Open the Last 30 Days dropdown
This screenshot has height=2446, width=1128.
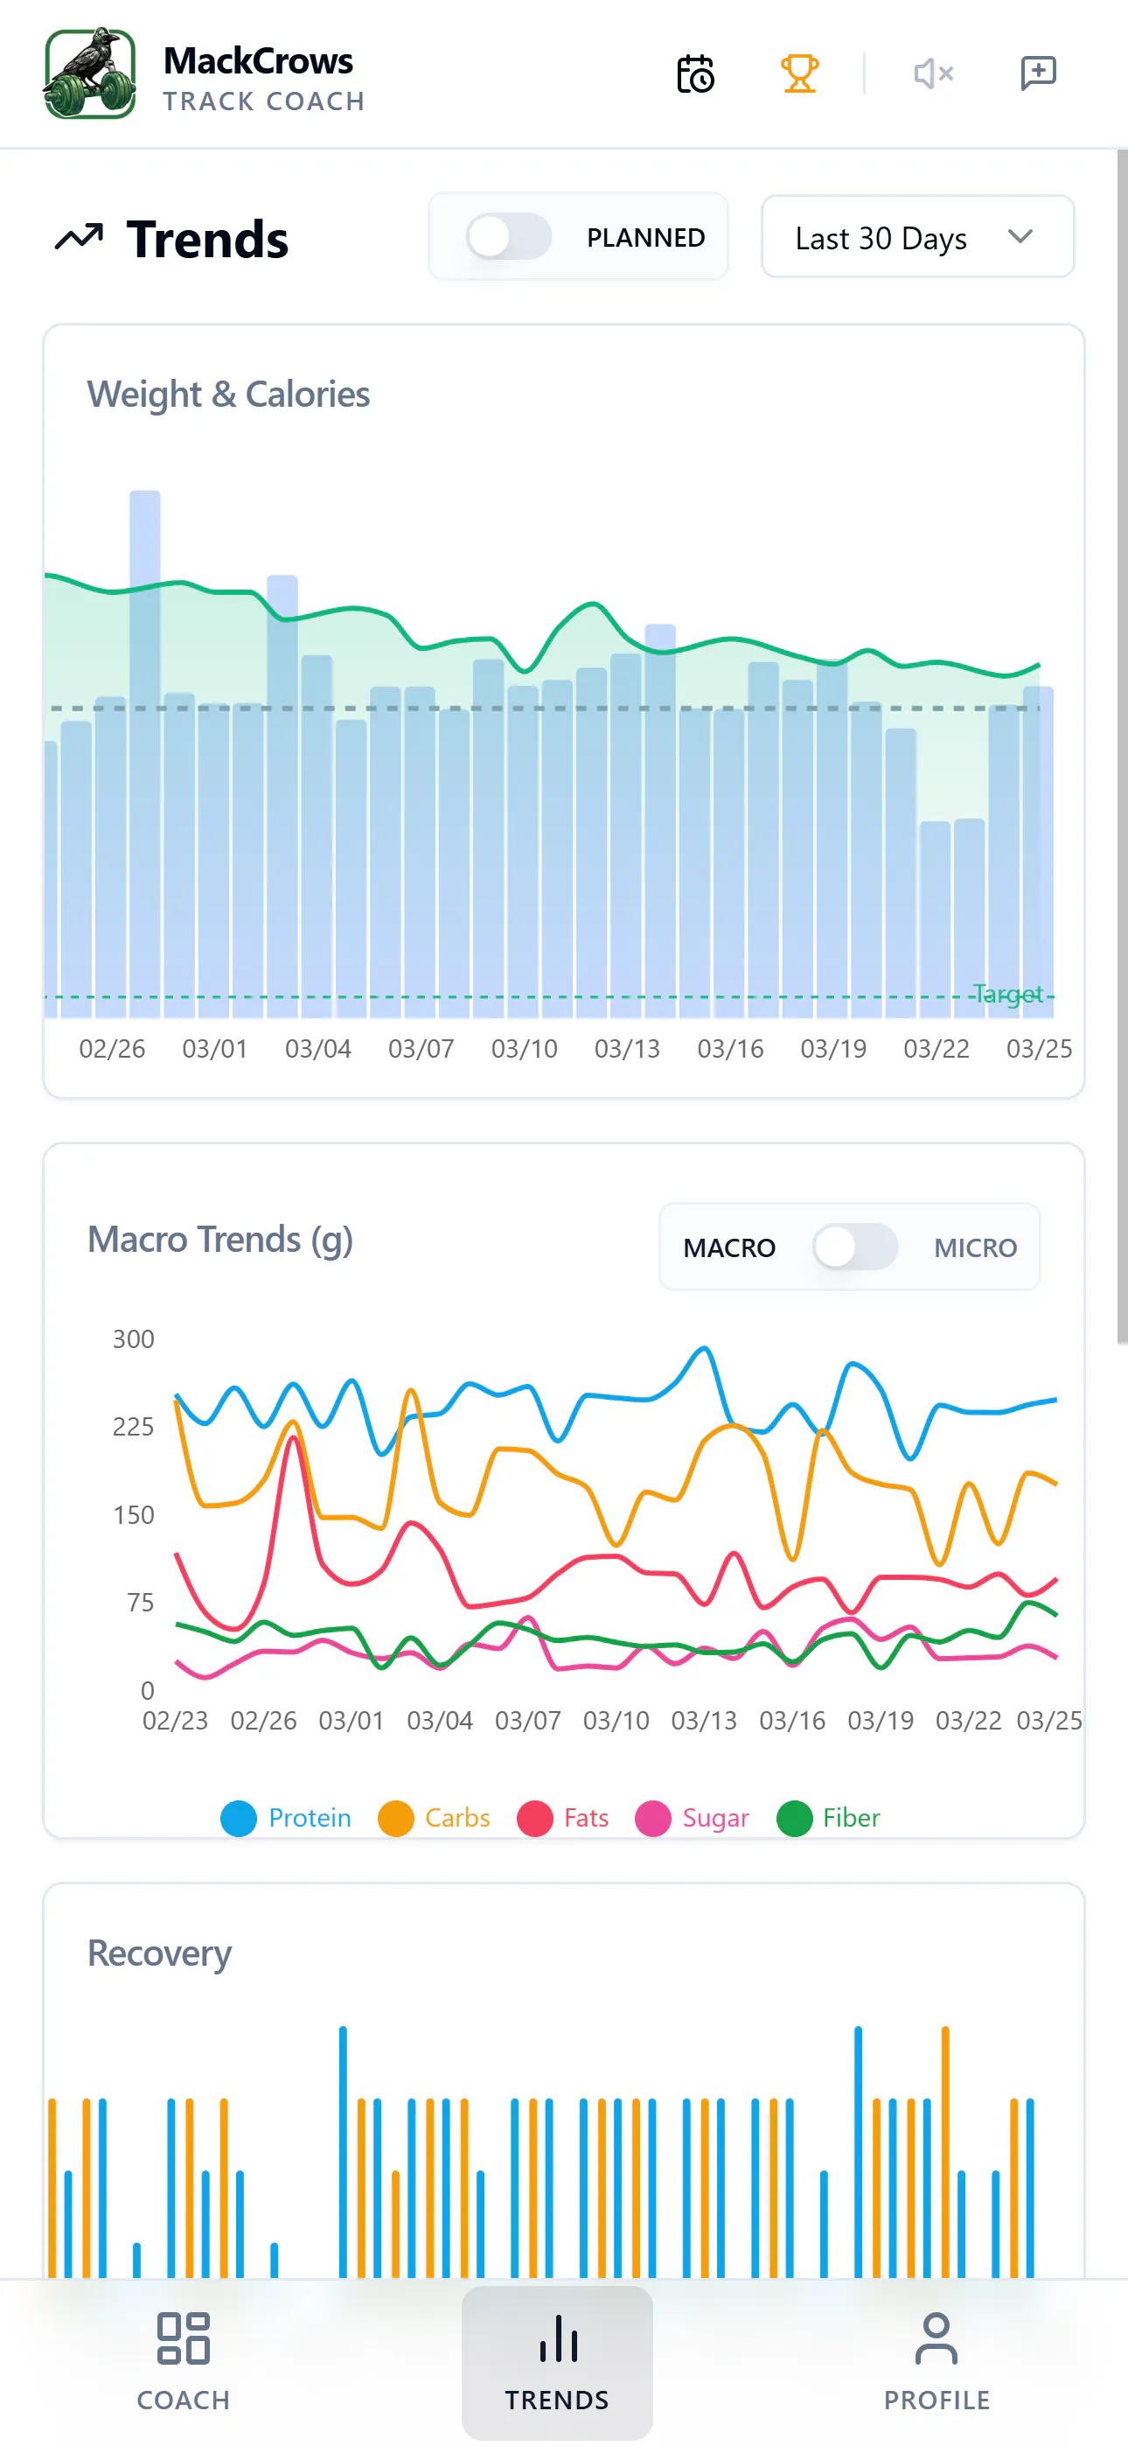click(917, 237)
